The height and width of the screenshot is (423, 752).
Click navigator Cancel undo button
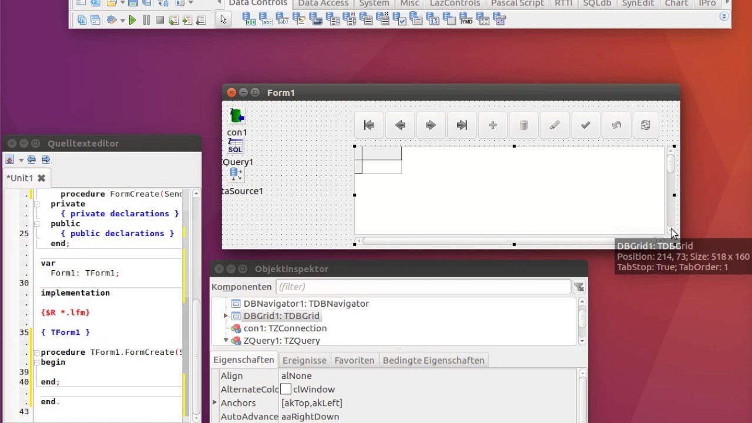point(616,125)
